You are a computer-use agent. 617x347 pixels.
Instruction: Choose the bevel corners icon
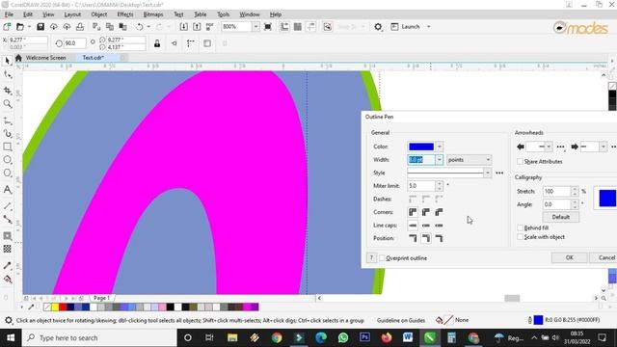pyautogui.click(x=439, y=212)
